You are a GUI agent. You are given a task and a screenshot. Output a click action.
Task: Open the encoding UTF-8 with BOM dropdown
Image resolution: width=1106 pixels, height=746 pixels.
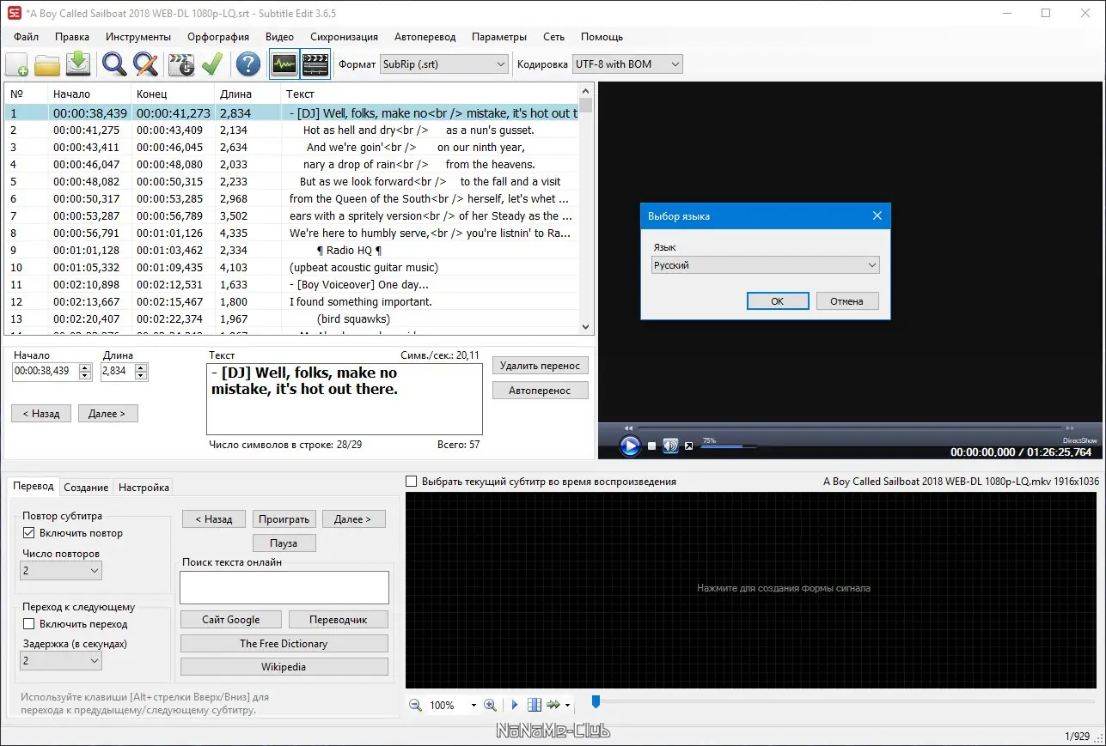pos(627,64)
